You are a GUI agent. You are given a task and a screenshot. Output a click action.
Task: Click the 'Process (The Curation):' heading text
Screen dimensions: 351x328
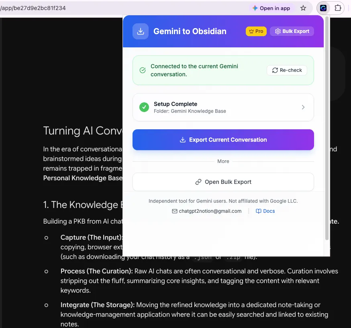(97, 271)
